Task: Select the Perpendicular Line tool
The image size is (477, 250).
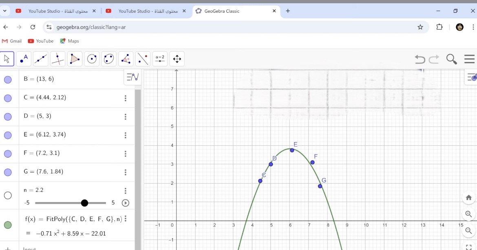Action: [x=58, y=59]
